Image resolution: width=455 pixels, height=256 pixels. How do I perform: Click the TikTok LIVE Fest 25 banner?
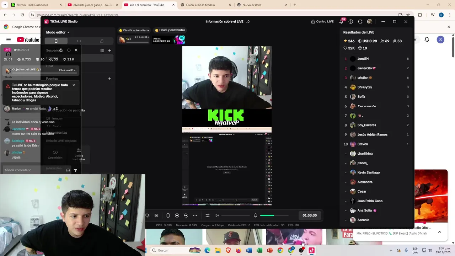pyautogui.click(x=169, y=39)
